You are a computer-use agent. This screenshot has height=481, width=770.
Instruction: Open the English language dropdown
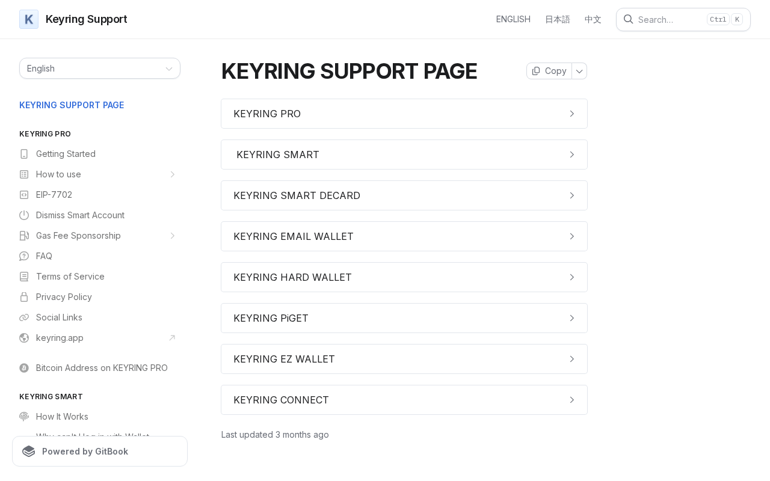(100, 69)
